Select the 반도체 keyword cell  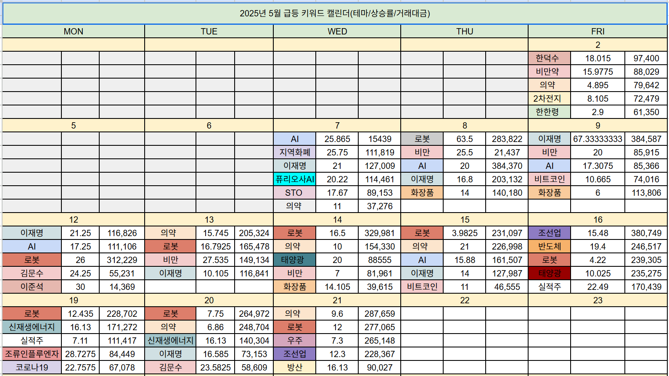[550, 247]
